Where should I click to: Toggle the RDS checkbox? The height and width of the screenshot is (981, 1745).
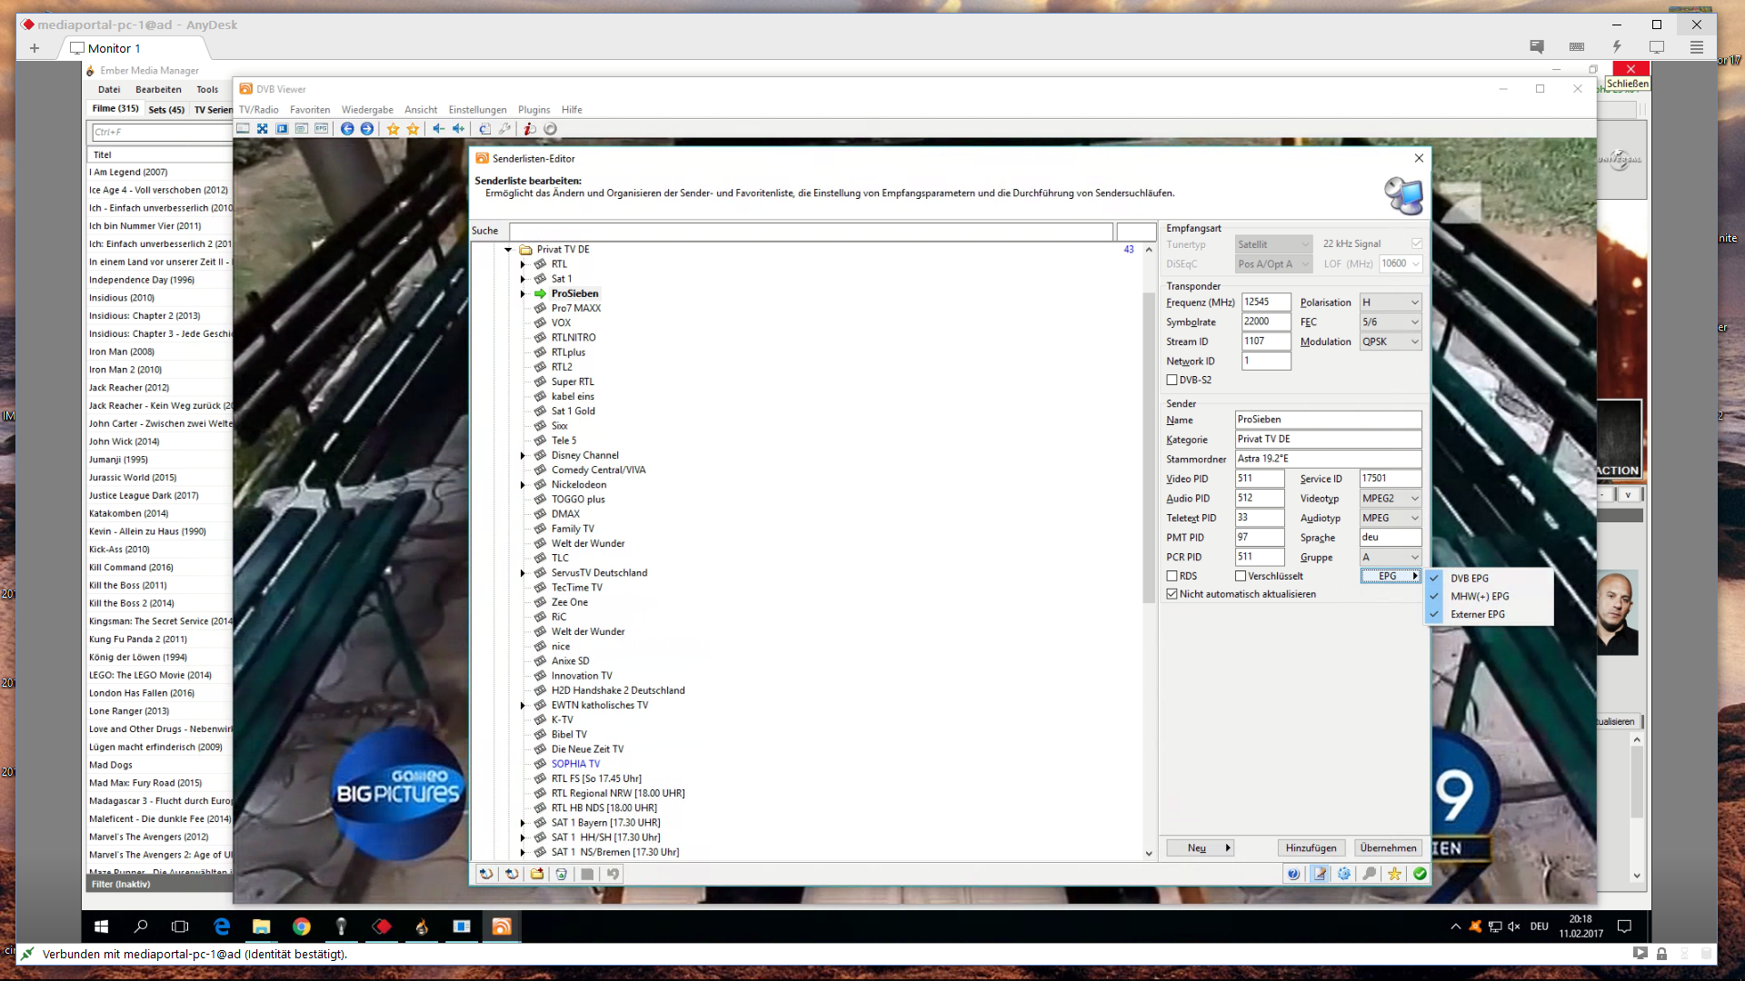(1172, 576)
